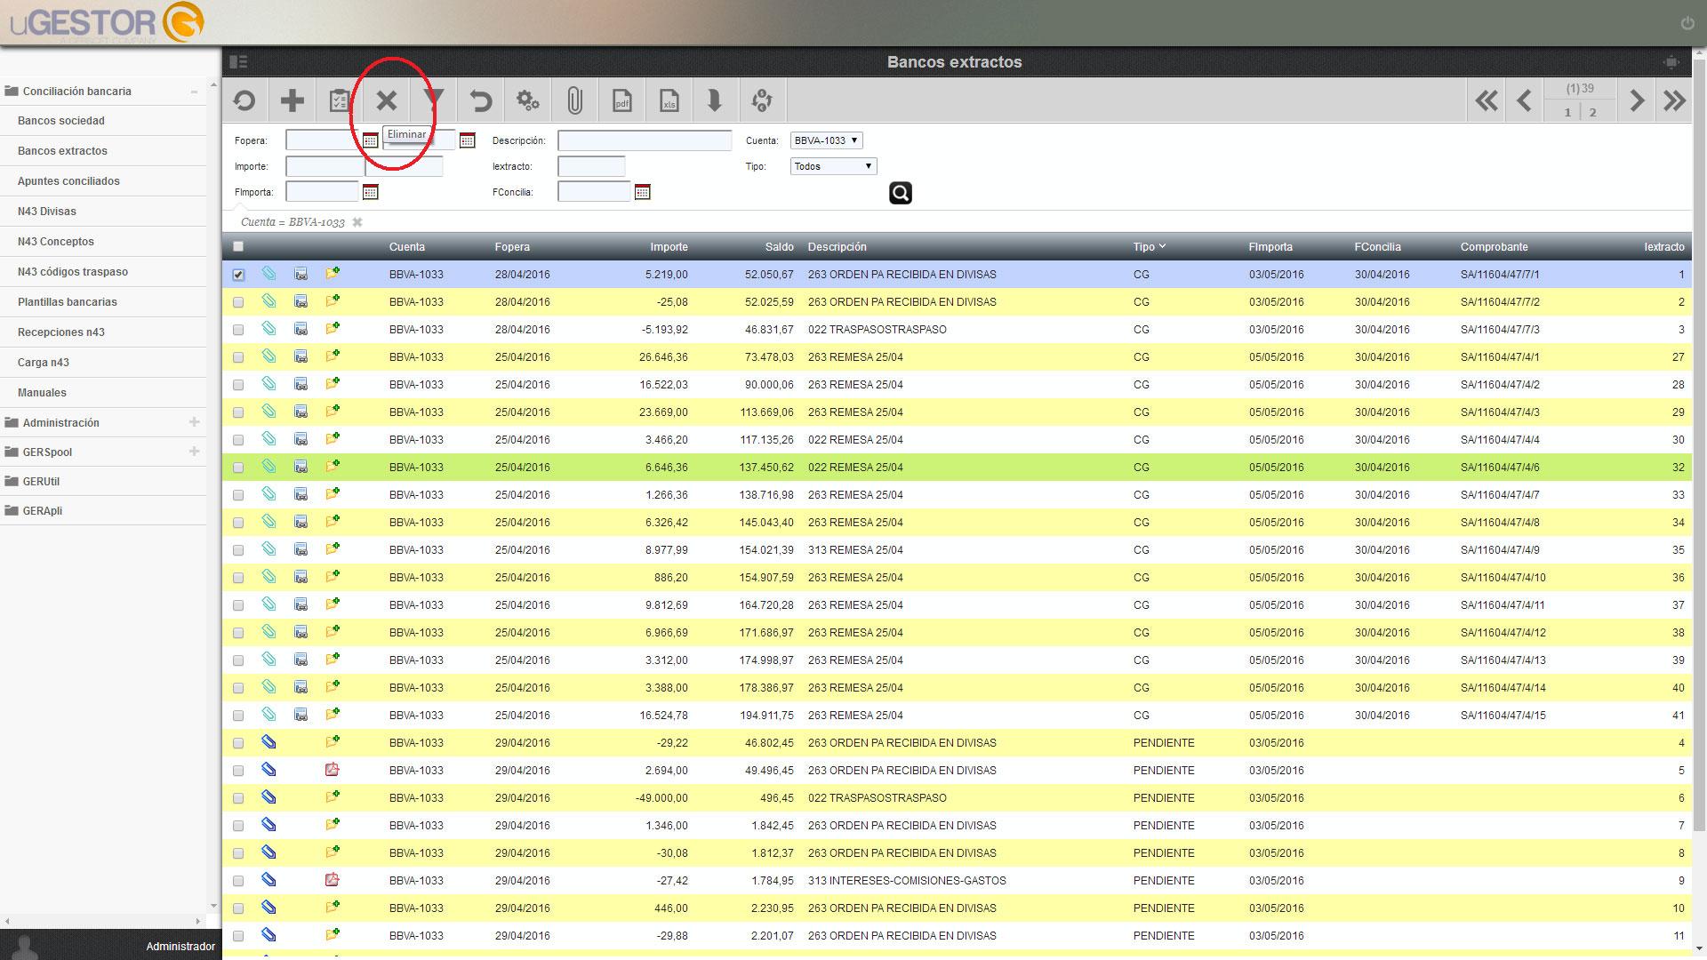
Task: Click the power logout icon top right
Action: pos(1687,24)
